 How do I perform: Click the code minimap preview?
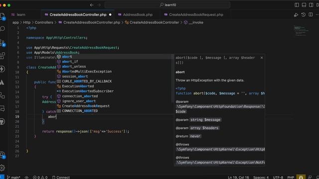(302, 31)
